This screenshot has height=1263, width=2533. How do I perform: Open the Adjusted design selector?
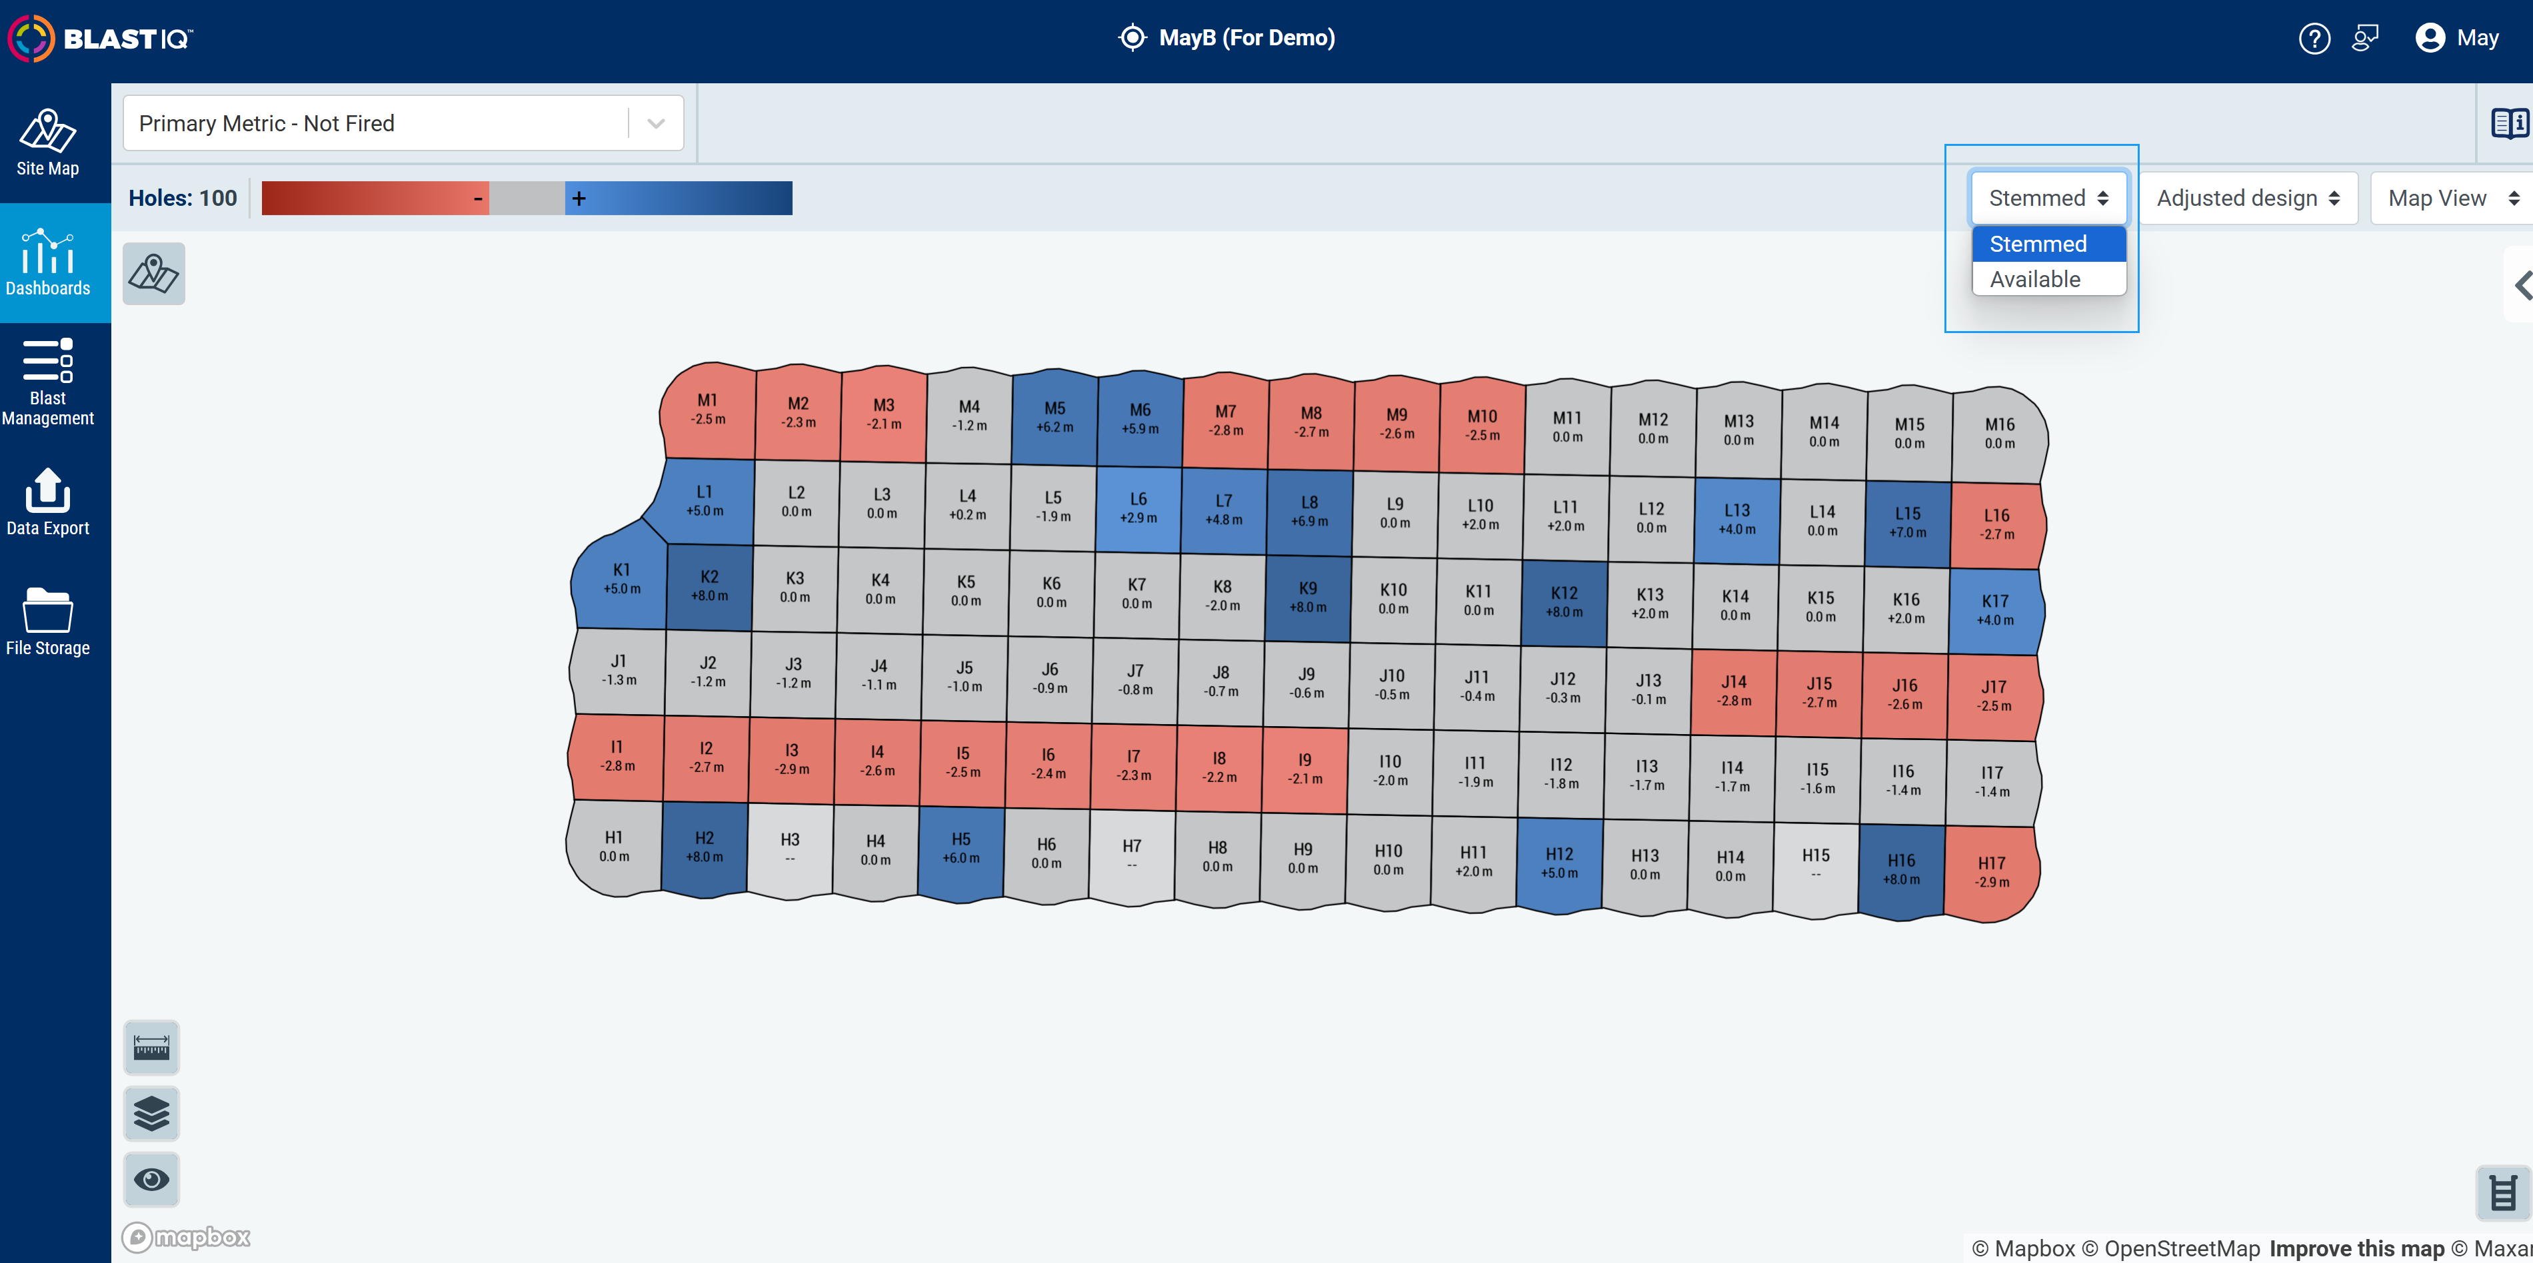2248,199
